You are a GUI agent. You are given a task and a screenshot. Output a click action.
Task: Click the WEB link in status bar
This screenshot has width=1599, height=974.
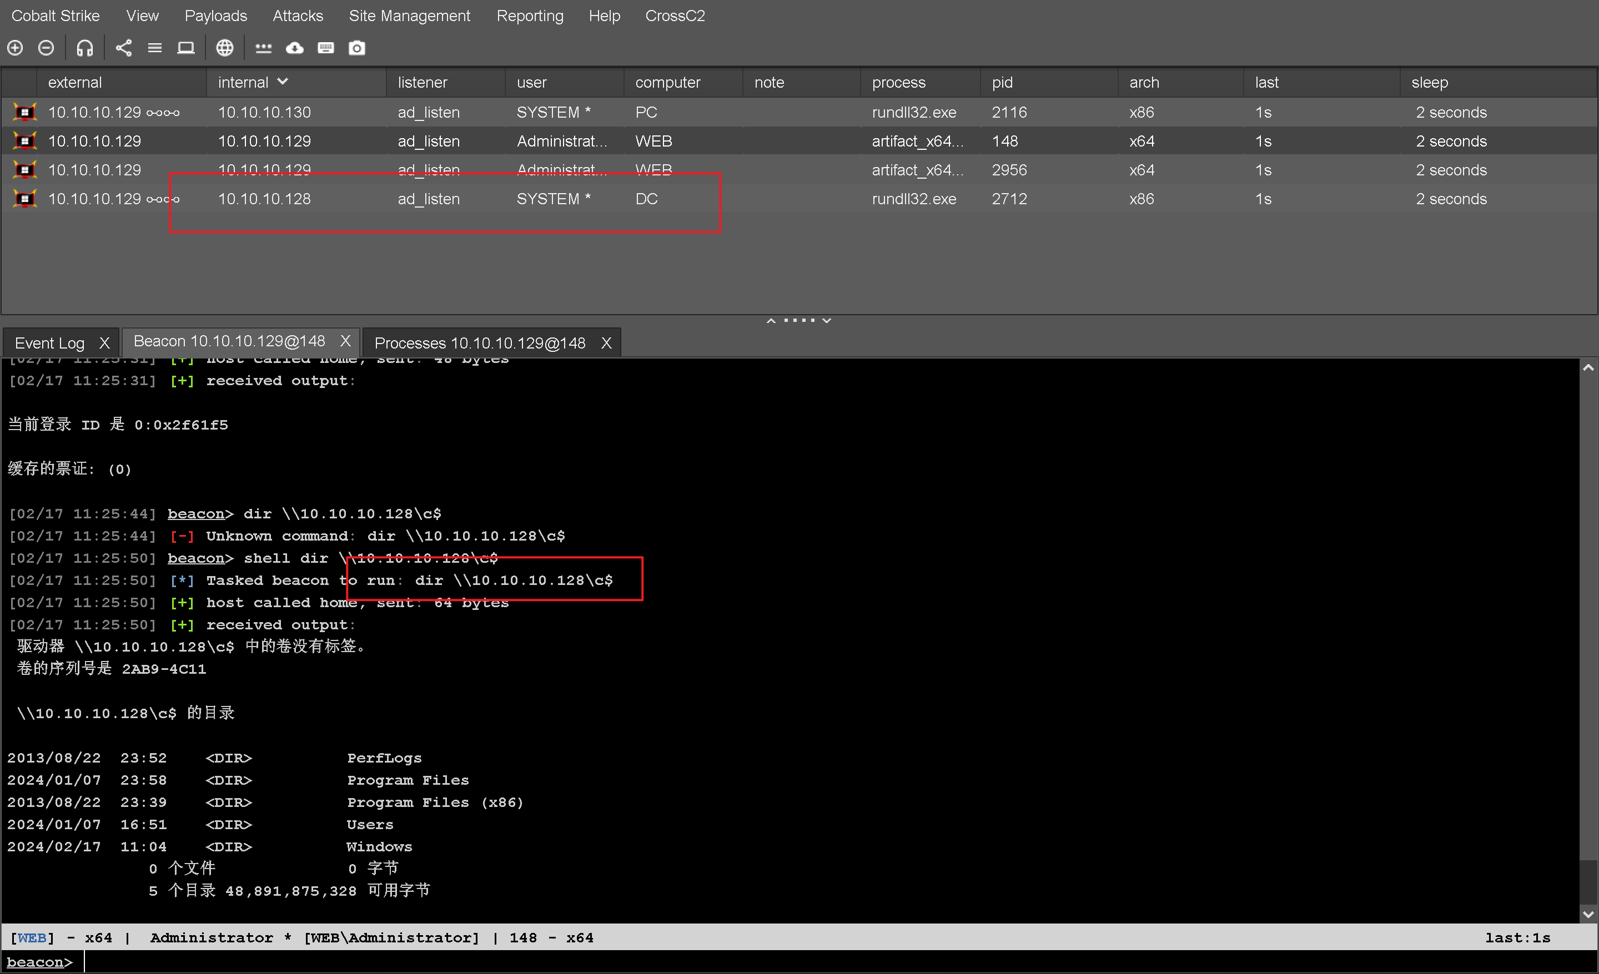(x=31, y=938)
